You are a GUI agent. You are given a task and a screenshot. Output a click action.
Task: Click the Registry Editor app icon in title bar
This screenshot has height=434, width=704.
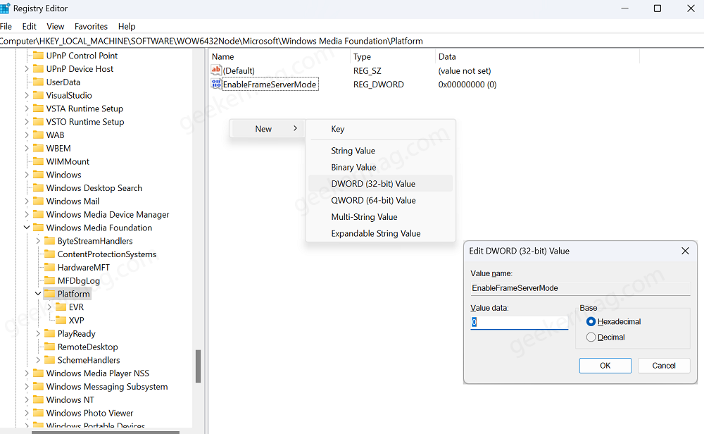click(4, 8)
